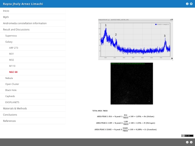The width and height of the screenshot is (195, 146).
Task: Select Result and Discussions section
Action: click(33, 30)
